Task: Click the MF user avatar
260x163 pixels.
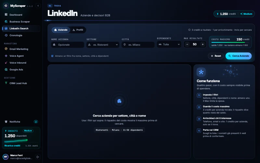Action: tap(6, 157)
